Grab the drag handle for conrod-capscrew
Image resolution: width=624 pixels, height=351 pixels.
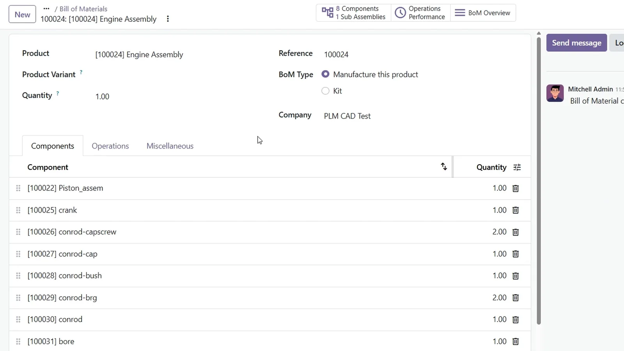(18, 232)
